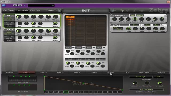Open the XY tab
171x96 pixels.
127,72
